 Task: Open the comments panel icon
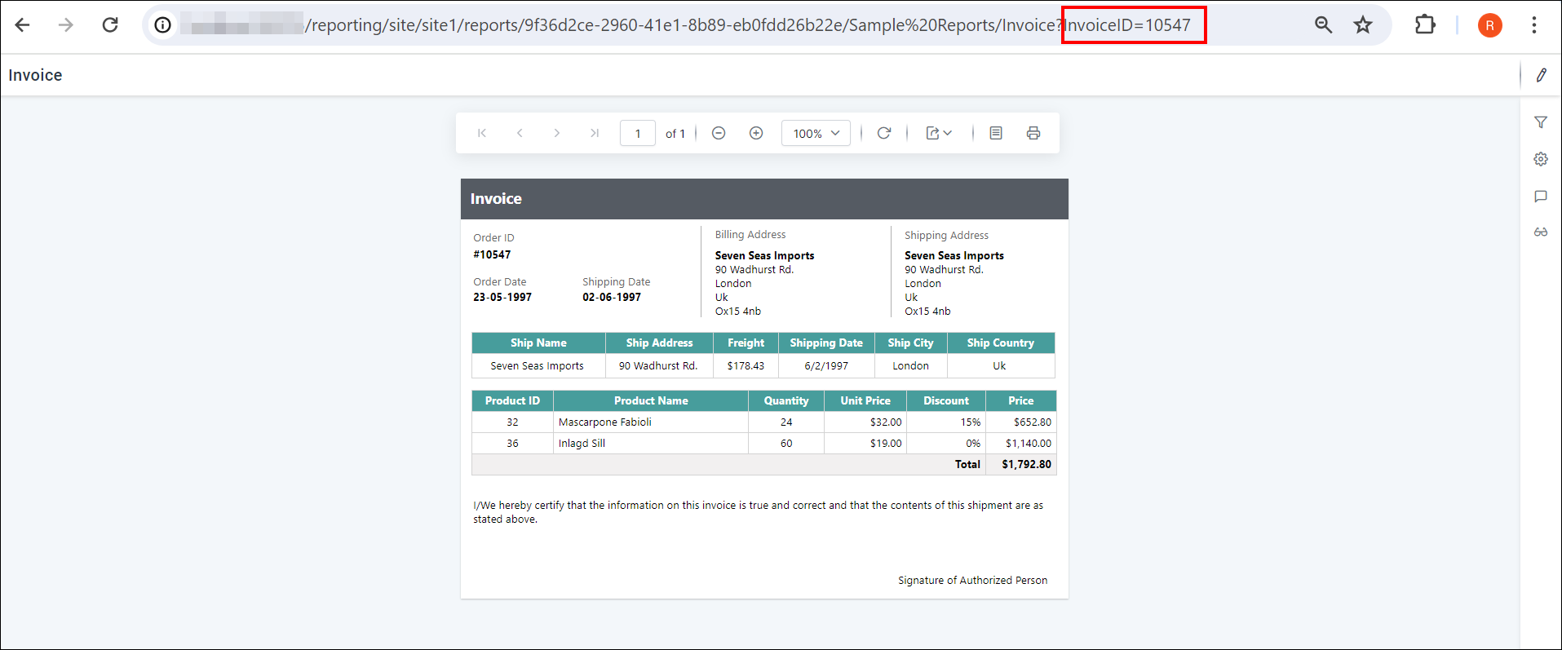coord(1541,197)
